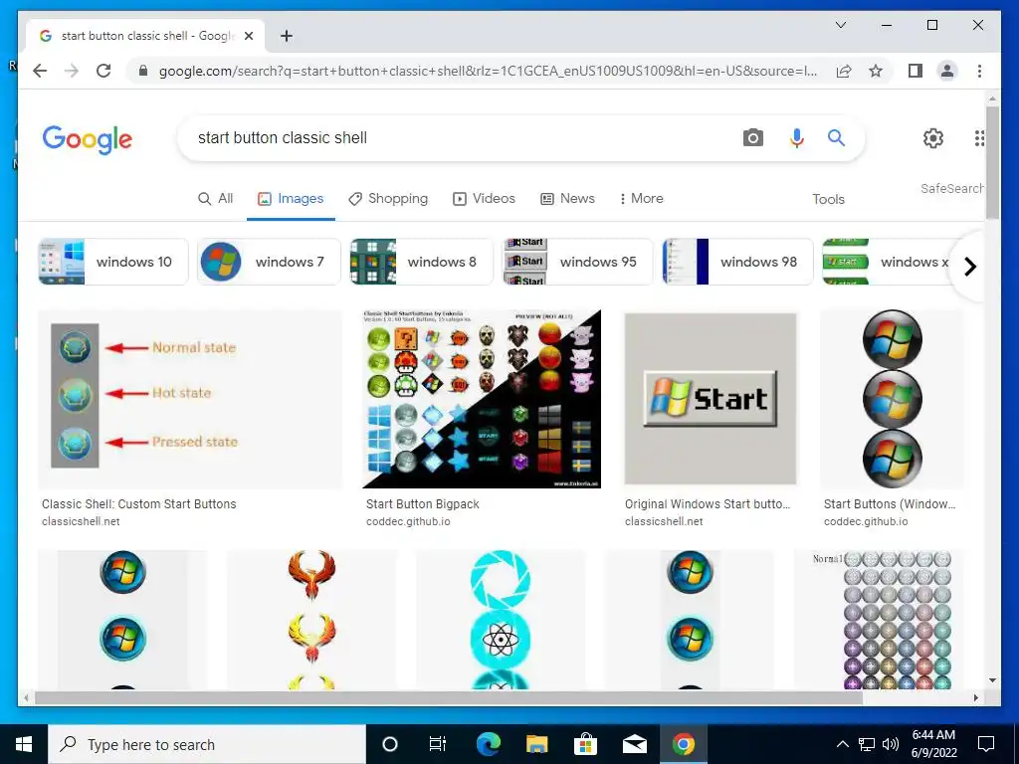Bookmark this page with the star icon

pyautogui.click(x=876, y=71)
